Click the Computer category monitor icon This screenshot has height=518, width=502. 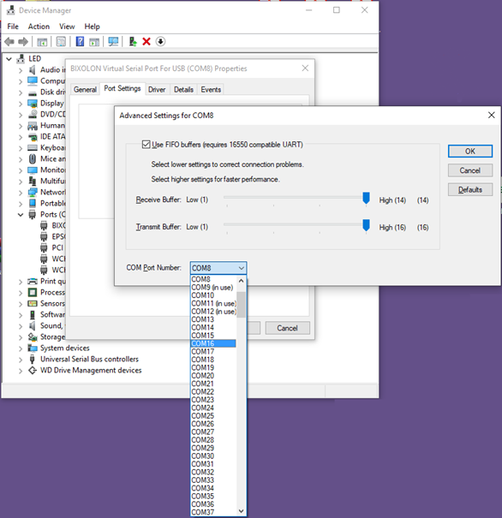coord(33,81)
